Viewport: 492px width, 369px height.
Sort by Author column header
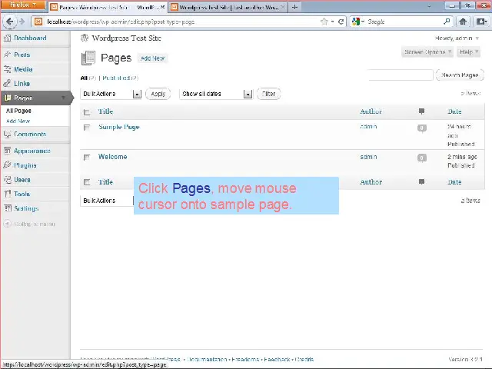[x=371, y=111]
